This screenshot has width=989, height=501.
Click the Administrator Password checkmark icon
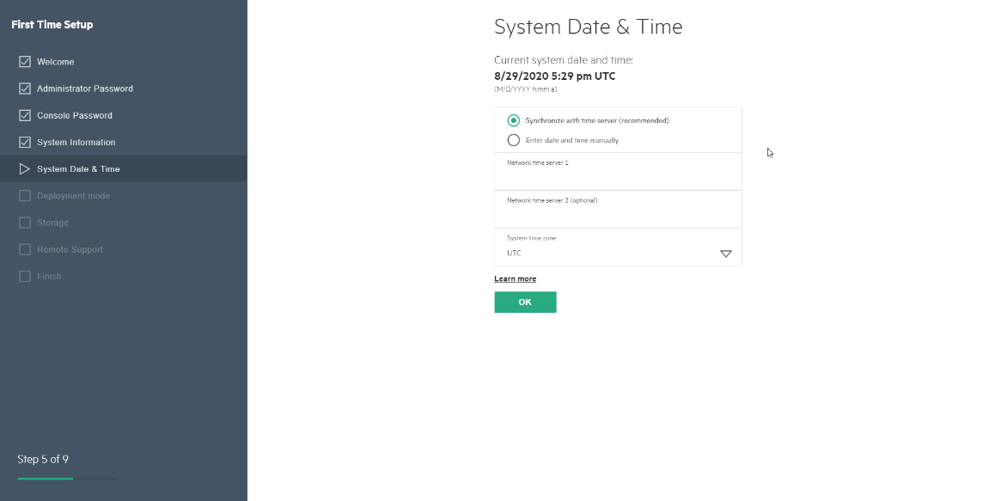pos(25,89)
